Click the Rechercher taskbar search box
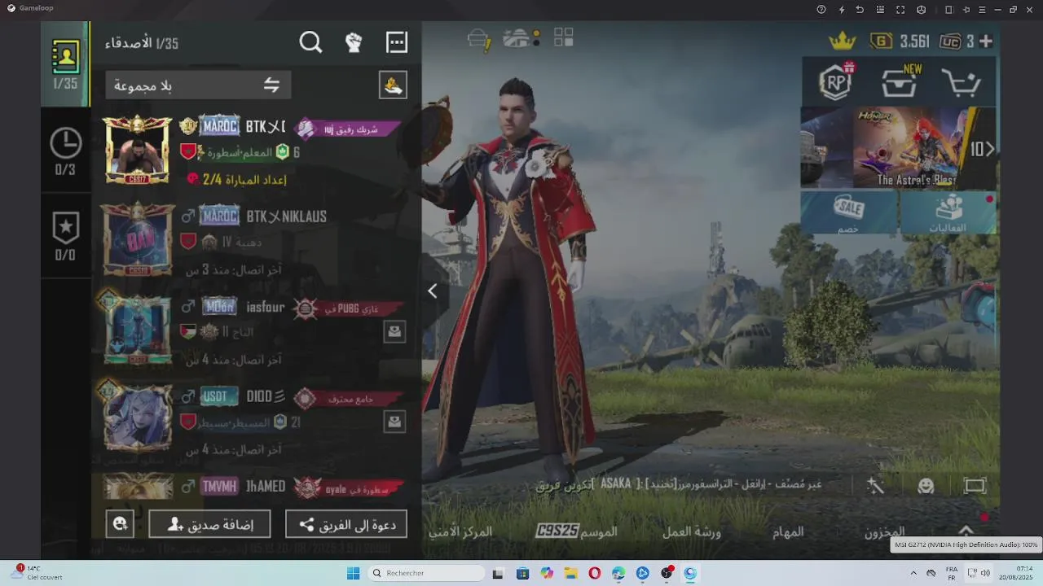 426,574
